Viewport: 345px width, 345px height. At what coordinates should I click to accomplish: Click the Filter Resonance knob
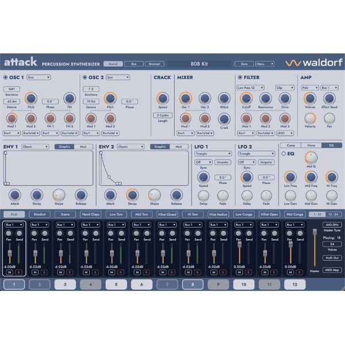point(265,98)
